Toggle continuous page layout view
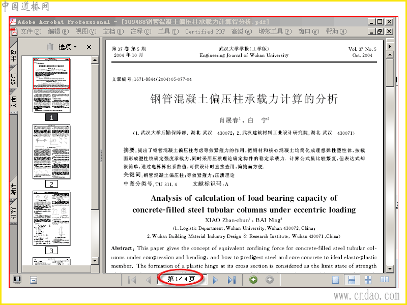Image resolution: width=407 pixels, height=305 pixels. pos(352,280)
